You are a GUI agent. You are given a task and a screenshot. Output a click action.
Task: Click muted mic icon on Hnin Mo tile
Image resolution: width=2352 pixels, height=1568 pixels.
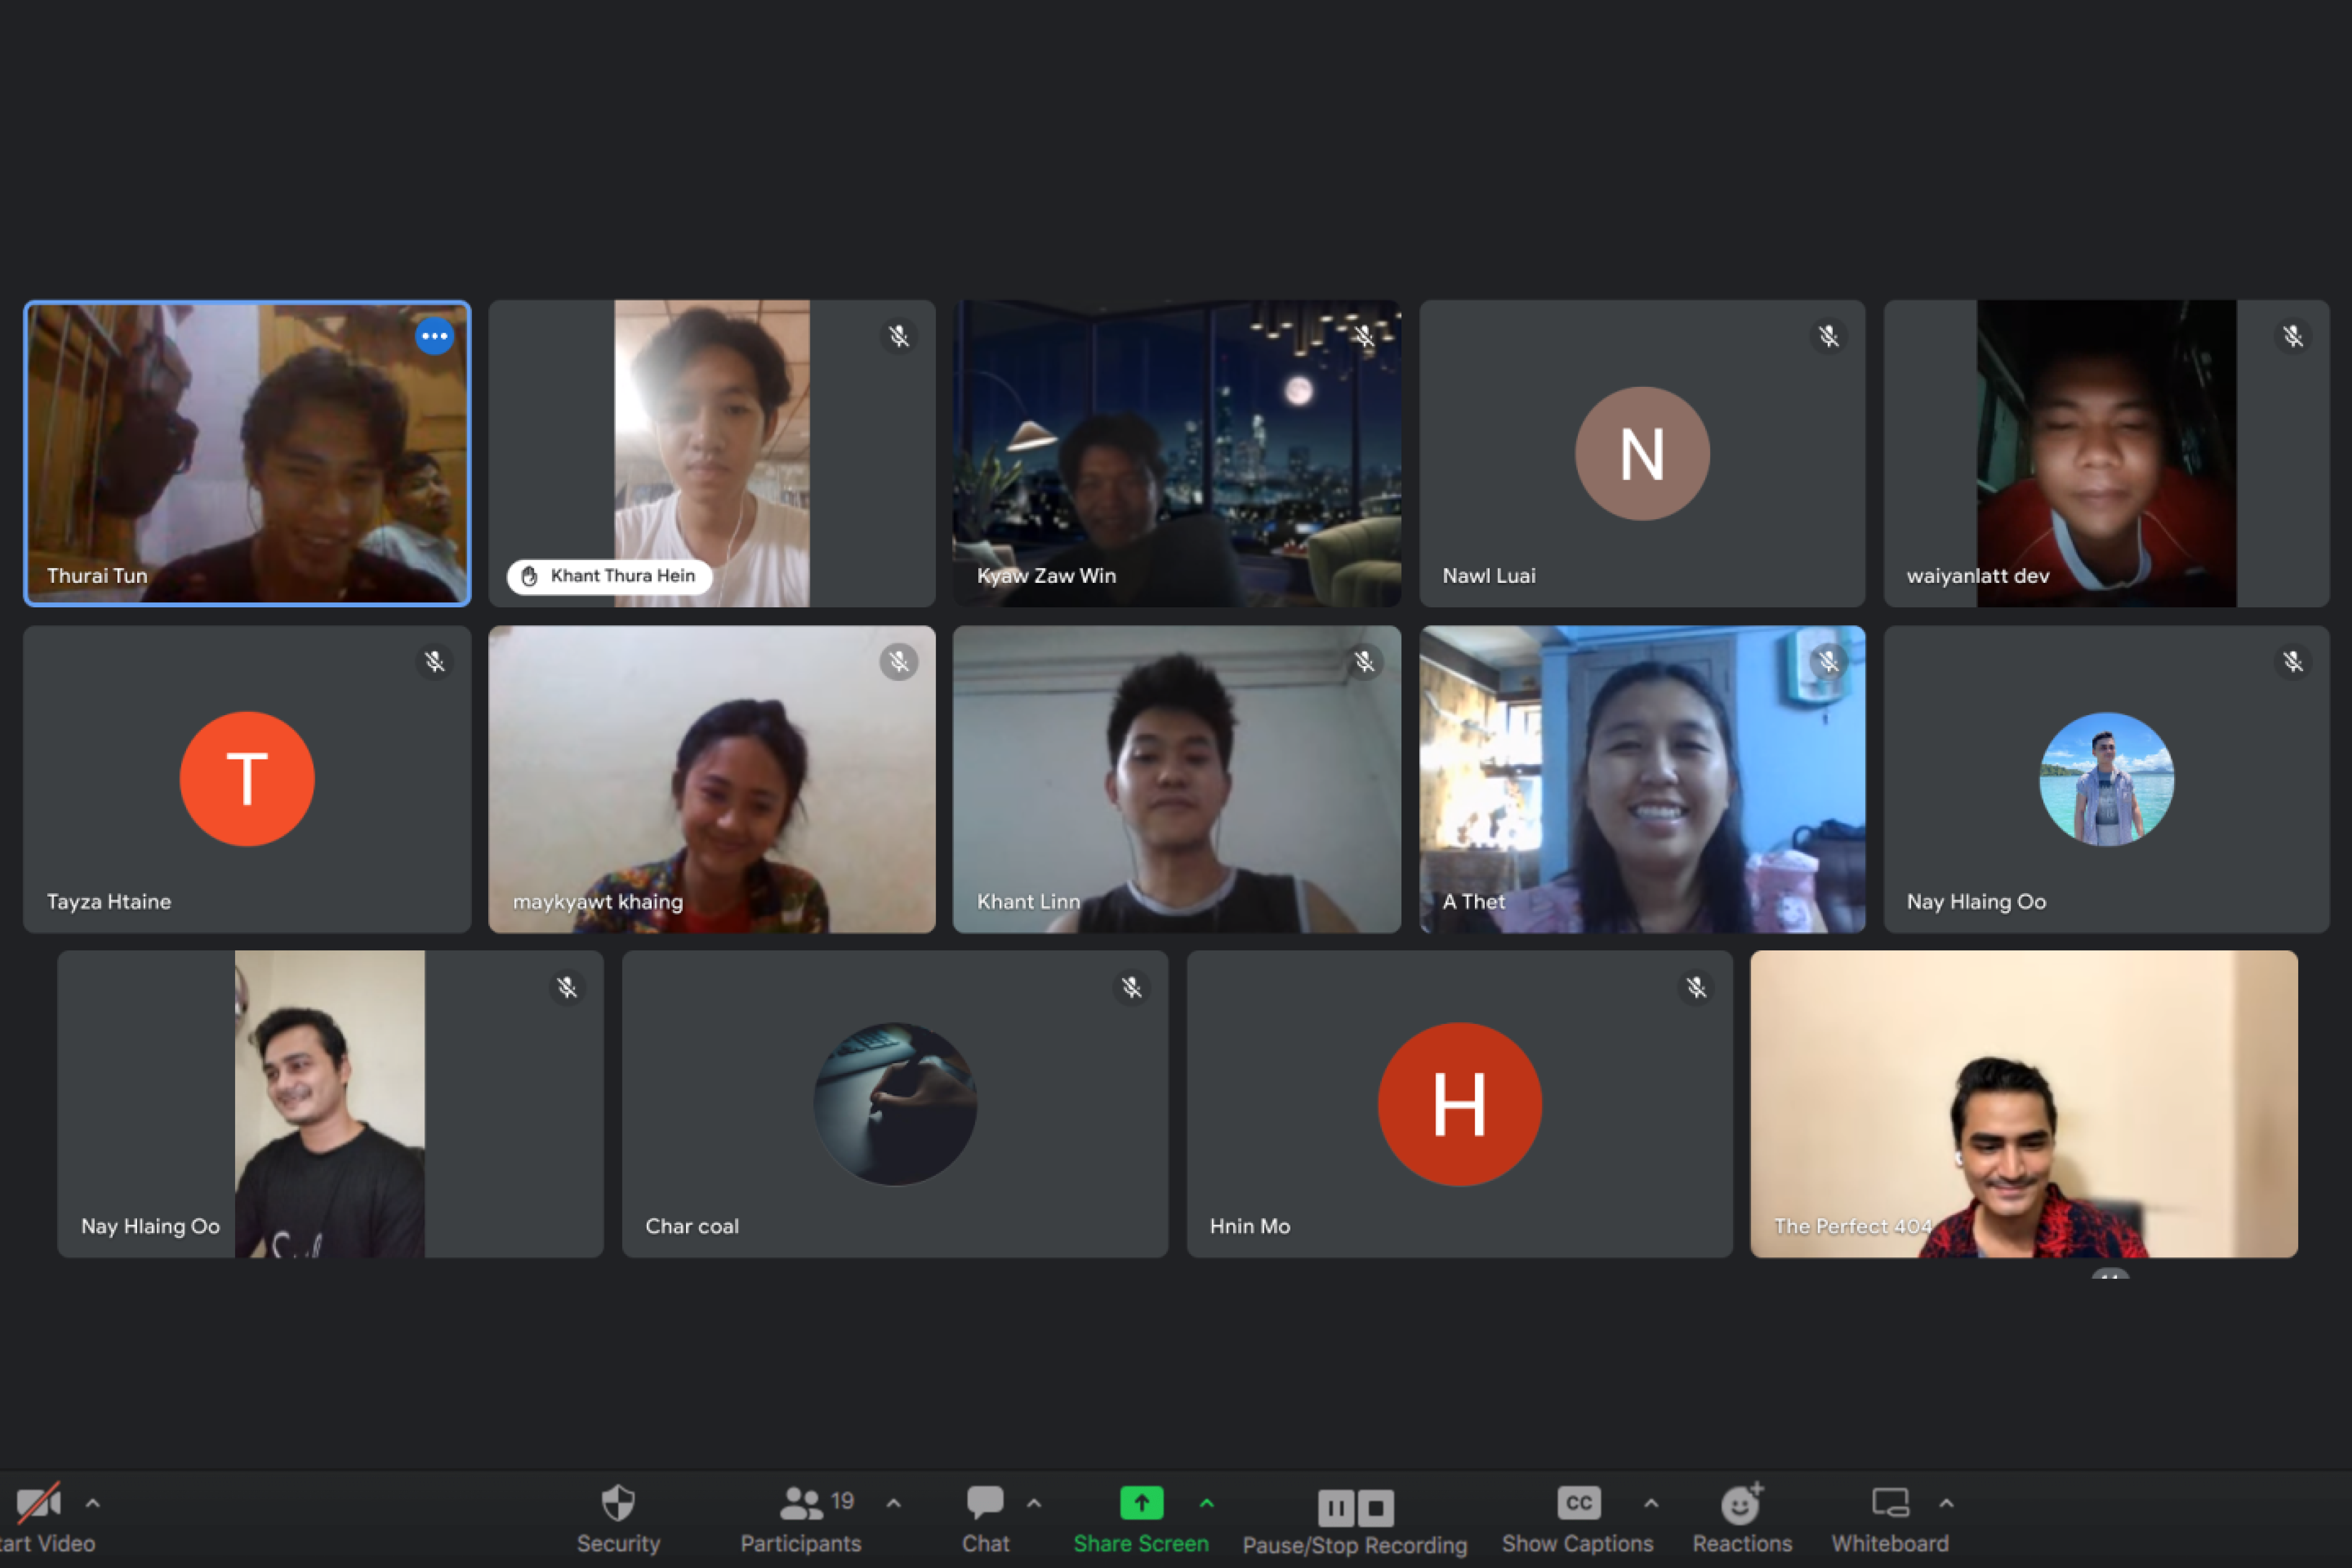[x=1696, y=988]
